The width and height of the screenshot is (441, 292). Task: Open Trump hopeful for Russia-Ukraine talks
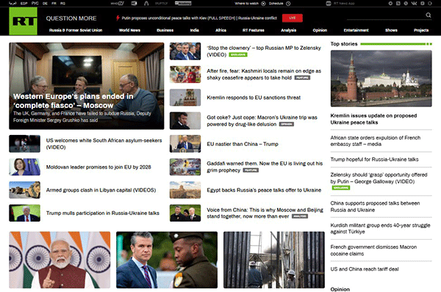click(374, 159)
